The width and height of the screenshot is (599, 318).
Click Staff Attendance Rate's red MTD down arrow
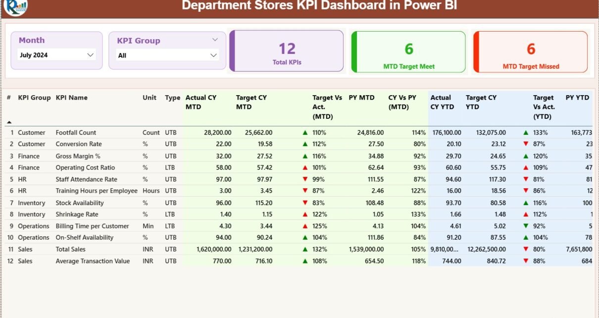305,179
